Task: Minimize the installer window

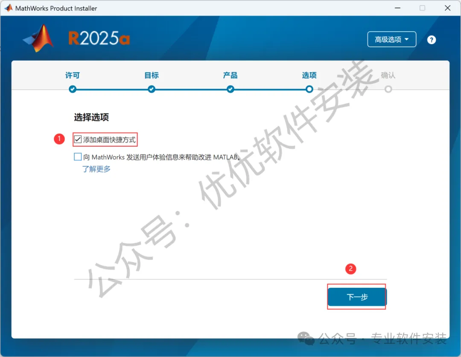Action: point(397,8)
